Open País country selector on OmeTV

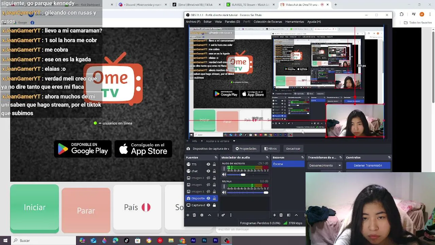click(137, 207)
